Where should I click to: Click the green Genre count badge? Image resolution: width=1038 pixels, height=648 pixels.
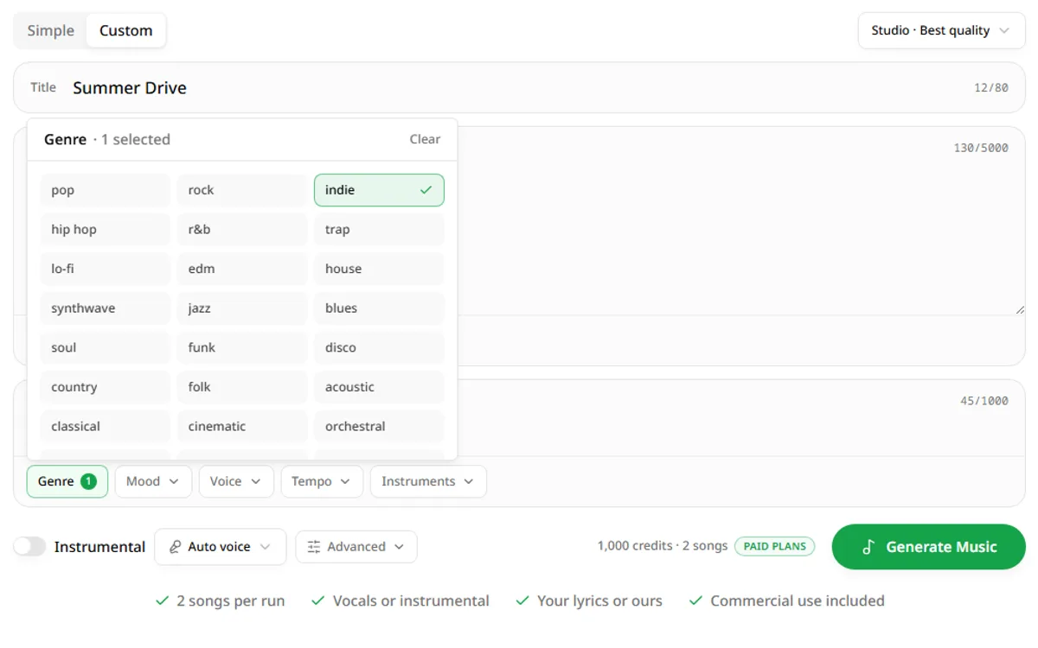pyautogui.click(x=88, y=481)
